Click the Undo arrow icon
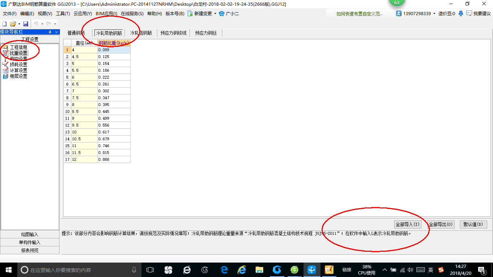This screenshot has width=493, height=277. pos(36,23)
